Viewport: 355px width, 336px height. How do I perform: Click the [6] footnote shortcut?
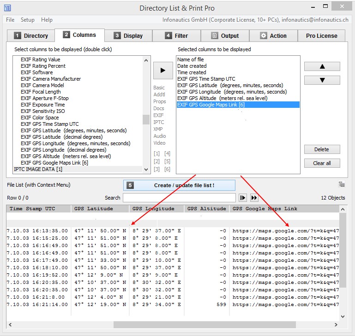coord(167,169)
